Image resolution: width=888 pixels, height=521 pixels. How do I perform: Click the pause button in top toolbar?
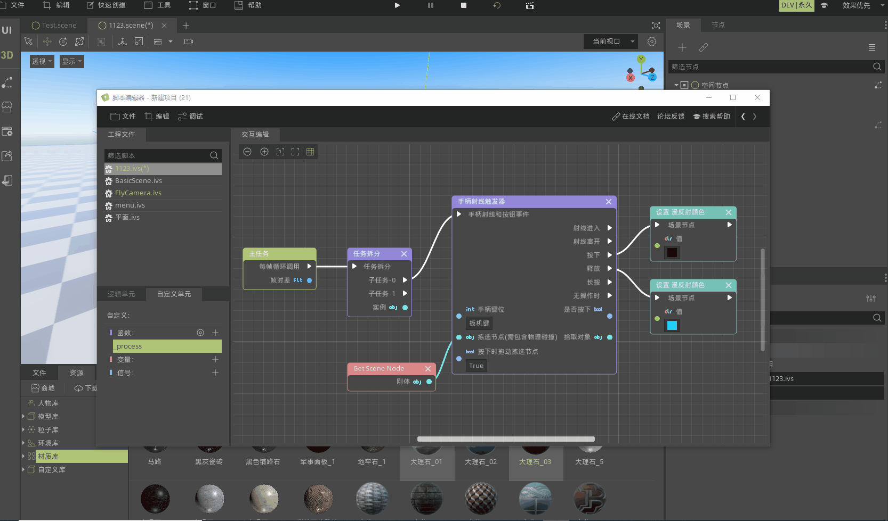pos(431,5)
